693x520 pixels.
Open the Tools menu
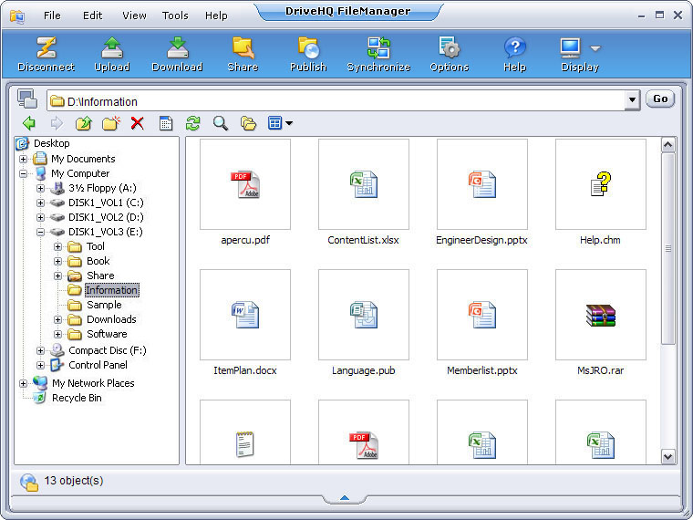point(175,16)
